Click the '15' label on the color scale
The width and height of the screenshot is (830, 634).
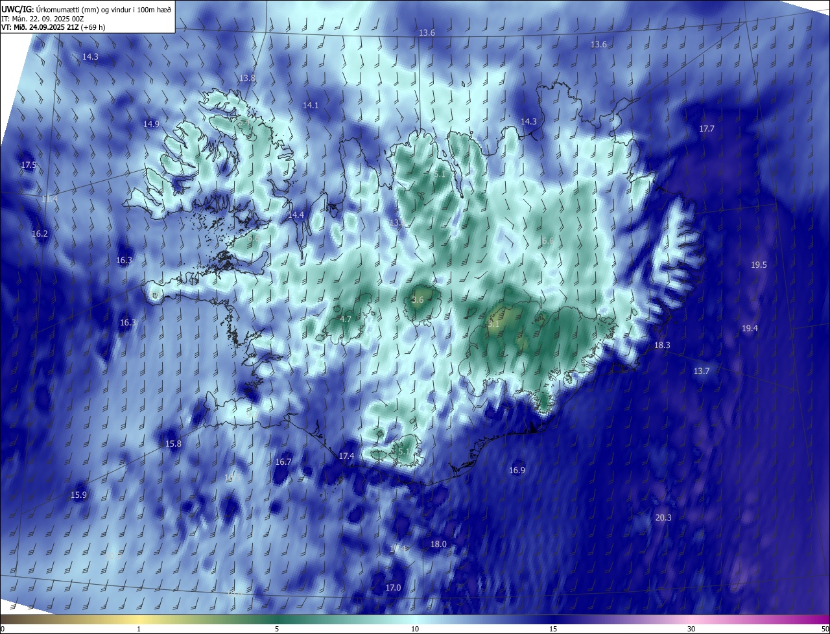tap(553, 629)
